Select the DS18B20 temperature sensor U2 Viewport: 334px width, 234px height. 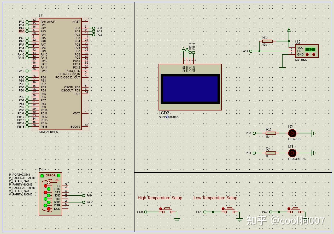tap(307, 51)
